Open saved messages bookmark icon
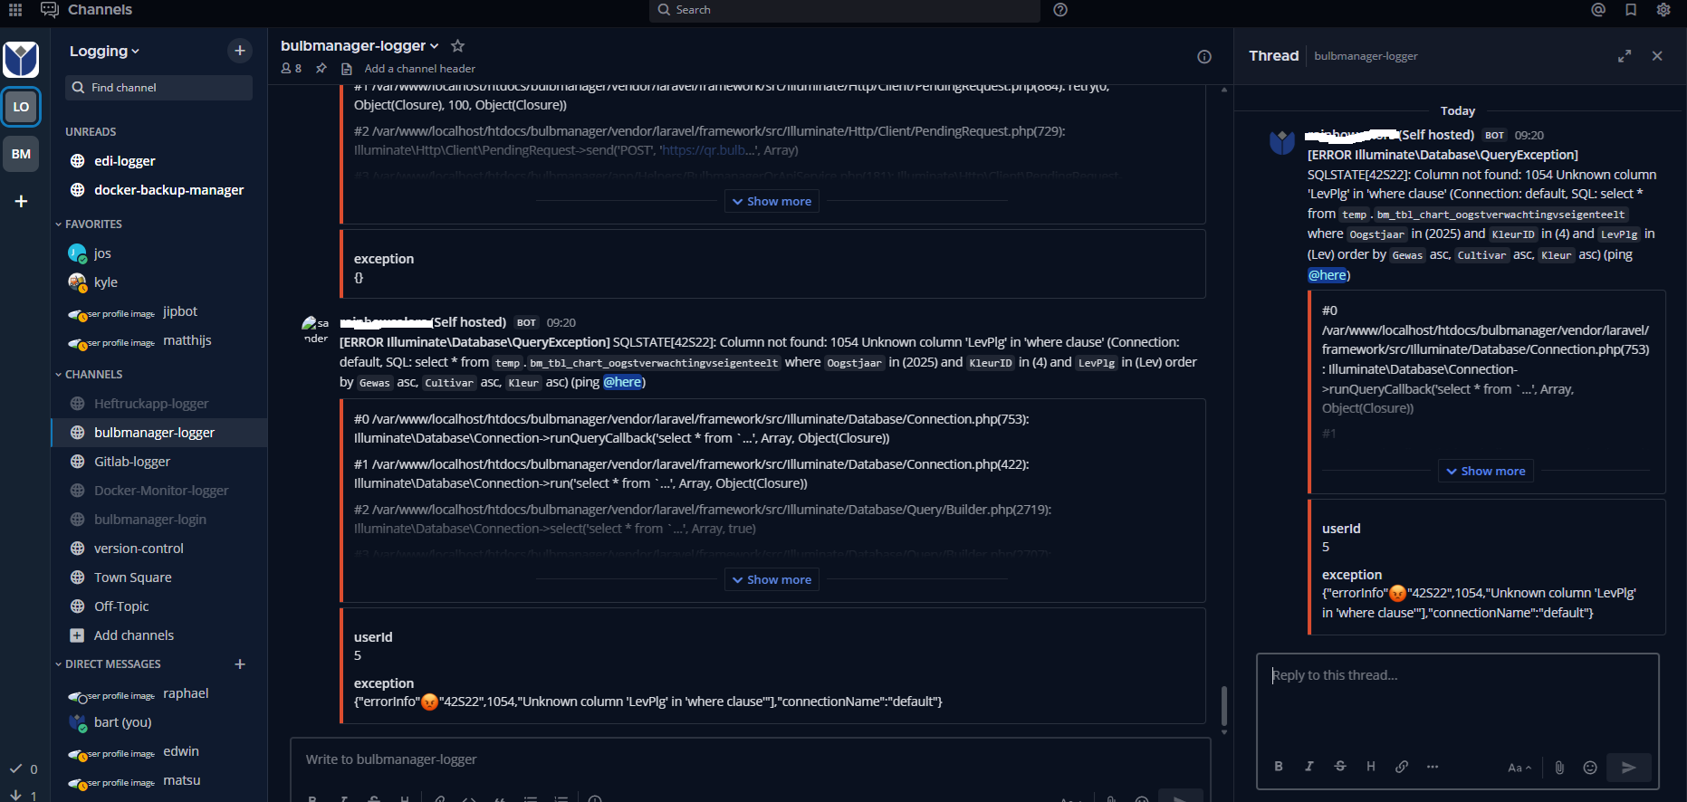 click(1631, 10)
